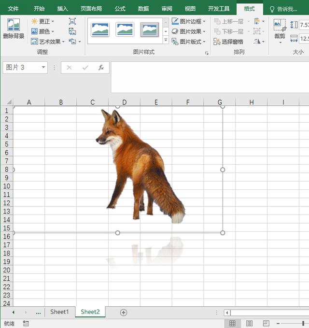Select the first picture style thumbnail
The height and width of the screenshot is (328, 309).
(100, 29)
